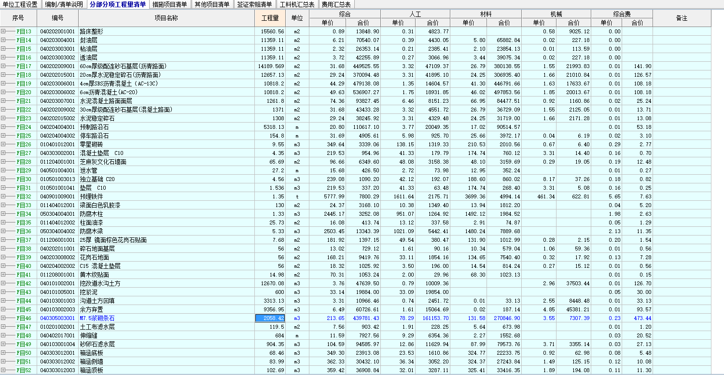This screenshot has height=375, width=724.
Task: Expand row F目46 M7.5浆砌条石
Action: click(3, 318)
